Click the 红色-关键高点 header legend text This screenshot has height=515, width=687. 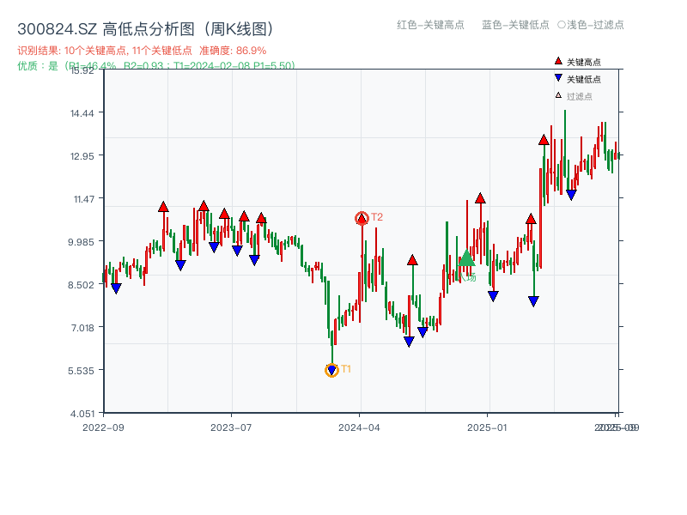pos(430,25)
